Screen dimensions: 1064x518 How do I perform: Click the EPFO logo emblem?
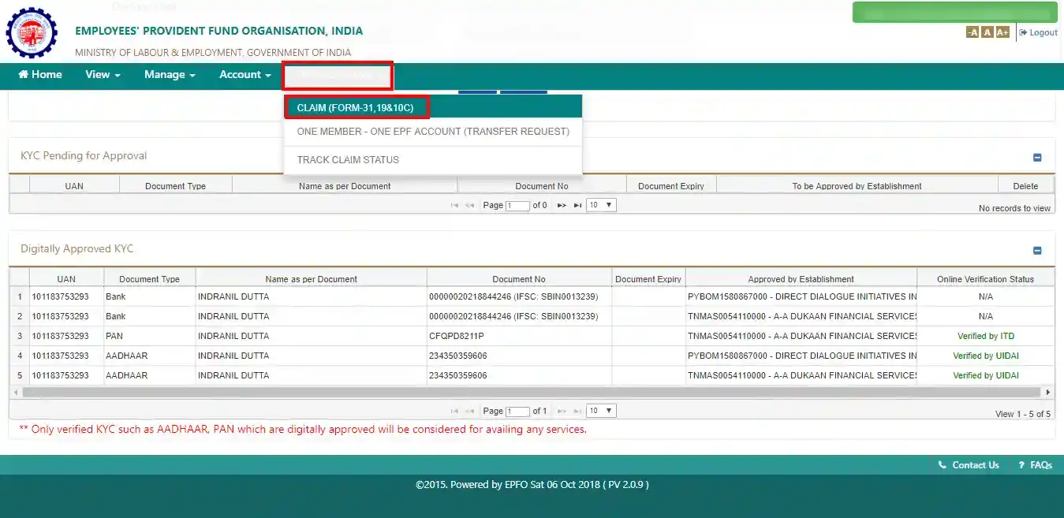[x=32, y=32]
